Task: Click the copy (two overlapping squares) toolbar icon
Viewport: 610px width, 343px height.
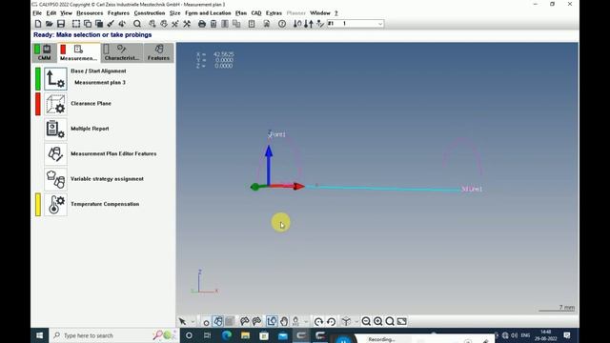Action: tap(88, 24)
